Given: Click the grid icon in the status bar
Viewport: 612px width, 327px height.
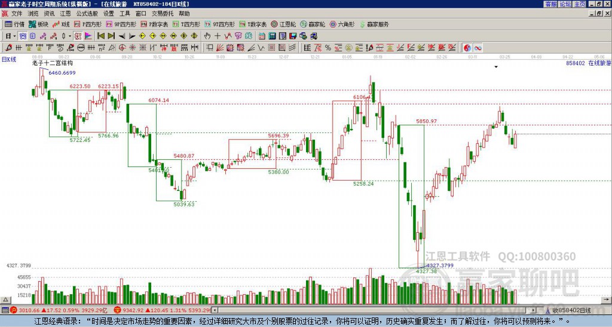Looking at the screenshot, I should pos(5,310).
